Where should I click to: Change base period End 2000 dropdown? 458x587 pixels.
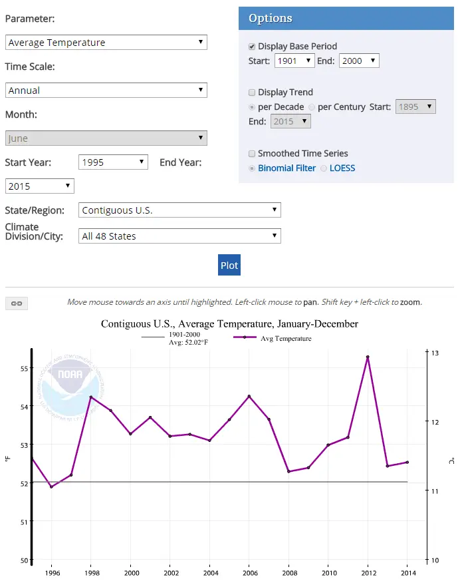[359, 61]
